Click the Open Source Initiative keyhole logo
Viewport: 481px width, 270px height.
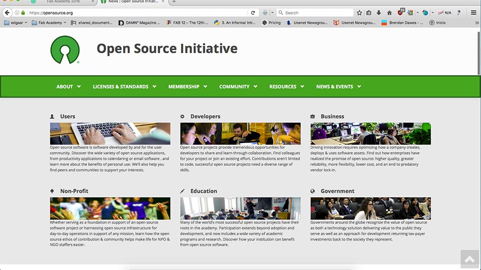click(65, 50)
